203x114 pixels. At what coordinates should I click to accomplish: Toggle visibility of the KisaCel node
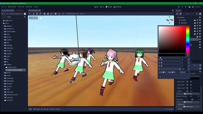tap(200, 20)
